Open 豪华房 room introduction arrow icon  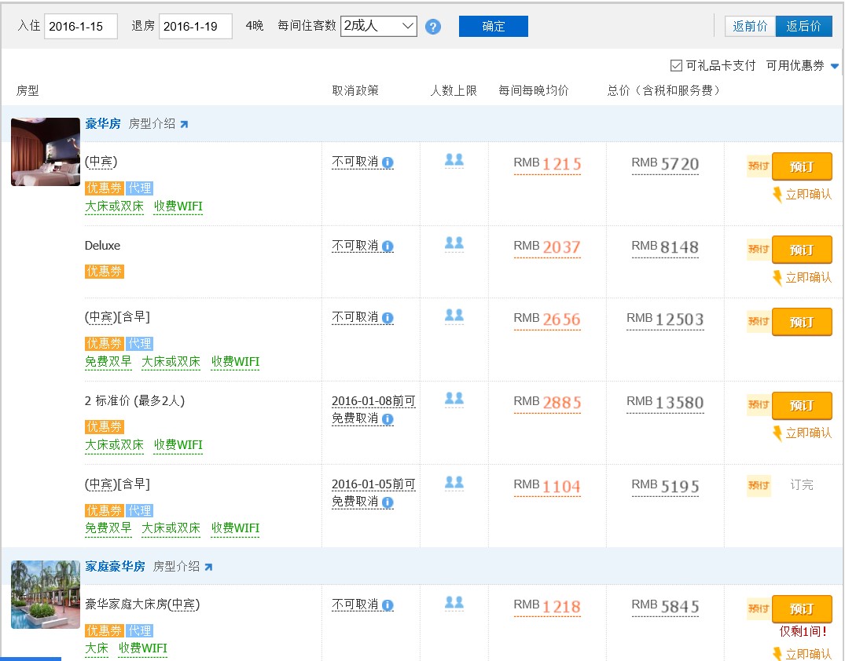point(184,124)
